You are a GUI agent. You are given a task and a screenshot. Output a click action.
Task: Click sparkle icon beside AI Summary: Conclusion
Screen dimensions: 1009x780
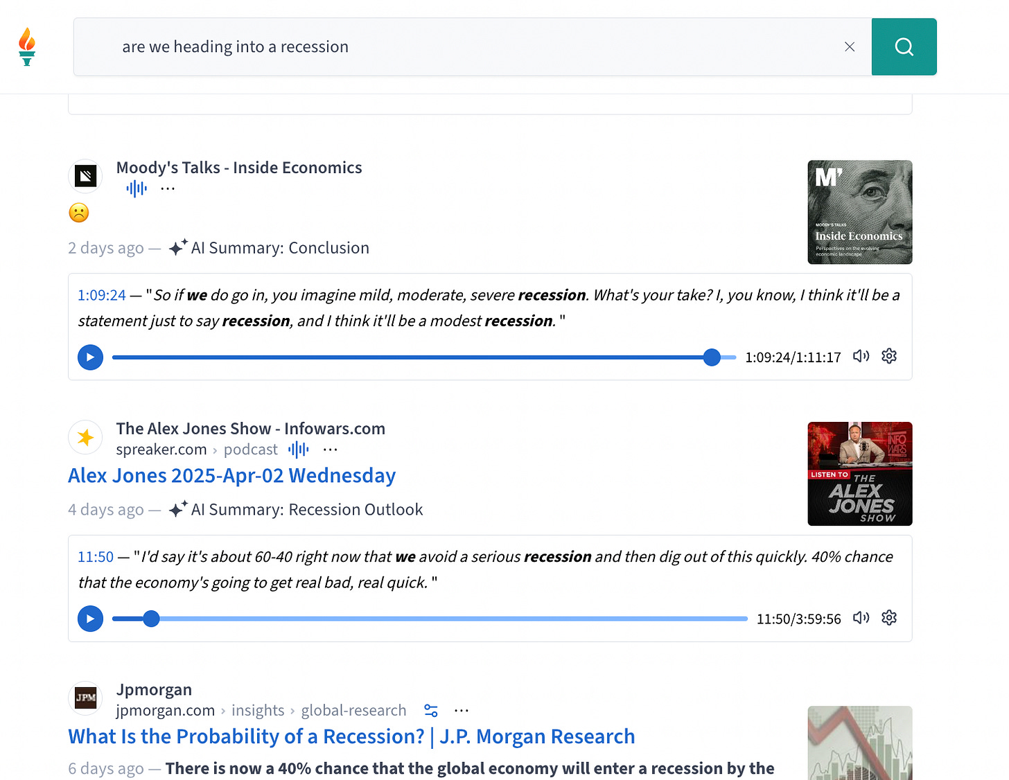(x=178, y=247)
